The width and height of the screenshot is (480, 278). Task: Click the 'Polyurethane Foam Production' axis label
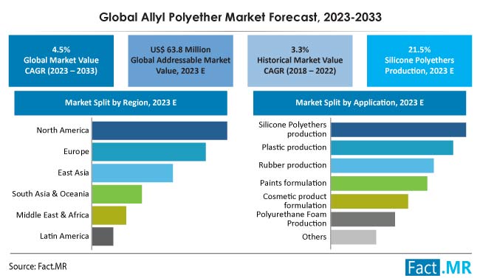[292, 219]
